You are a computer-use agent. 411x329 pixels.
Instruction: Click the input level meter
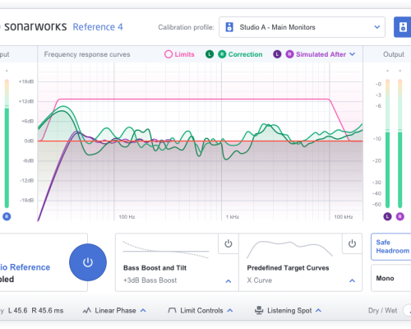tap(7, 143)
